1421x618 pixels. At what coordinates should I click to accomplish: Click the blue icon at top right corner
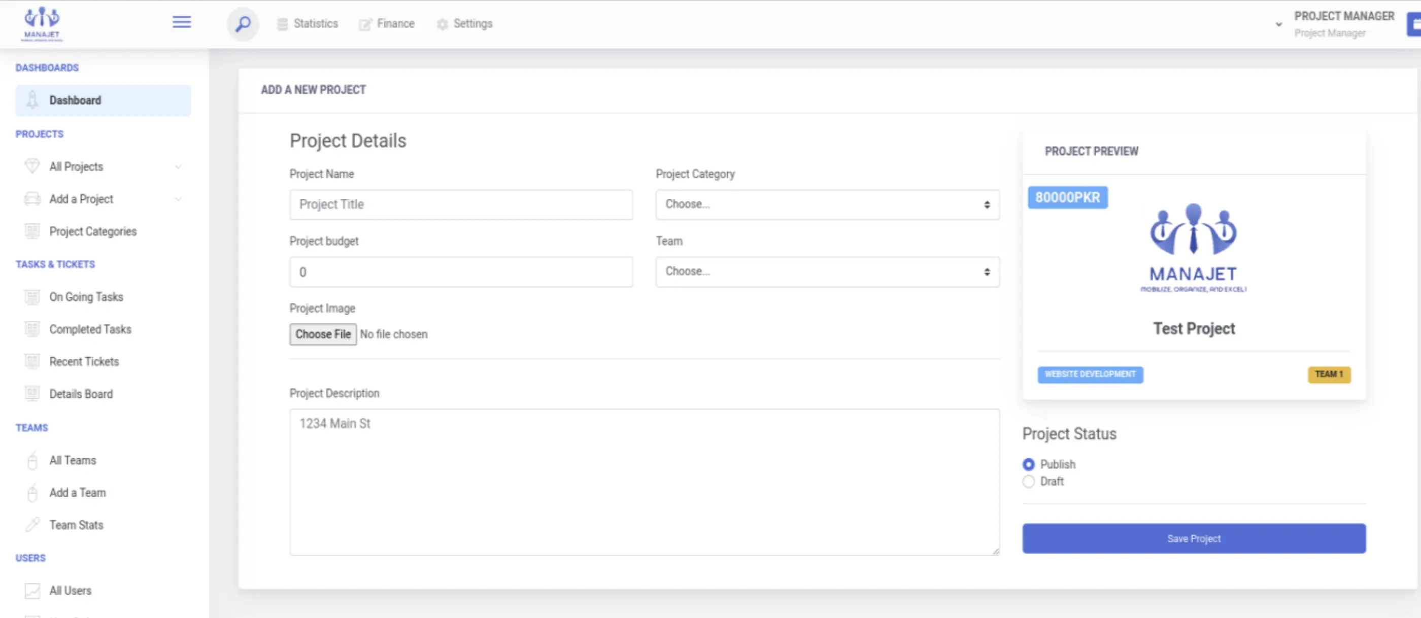pyautogui.click(x=1414, y=24)
